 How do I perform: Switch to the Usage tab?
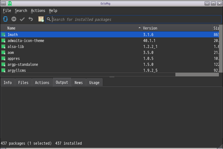click(x=94, y=83)
